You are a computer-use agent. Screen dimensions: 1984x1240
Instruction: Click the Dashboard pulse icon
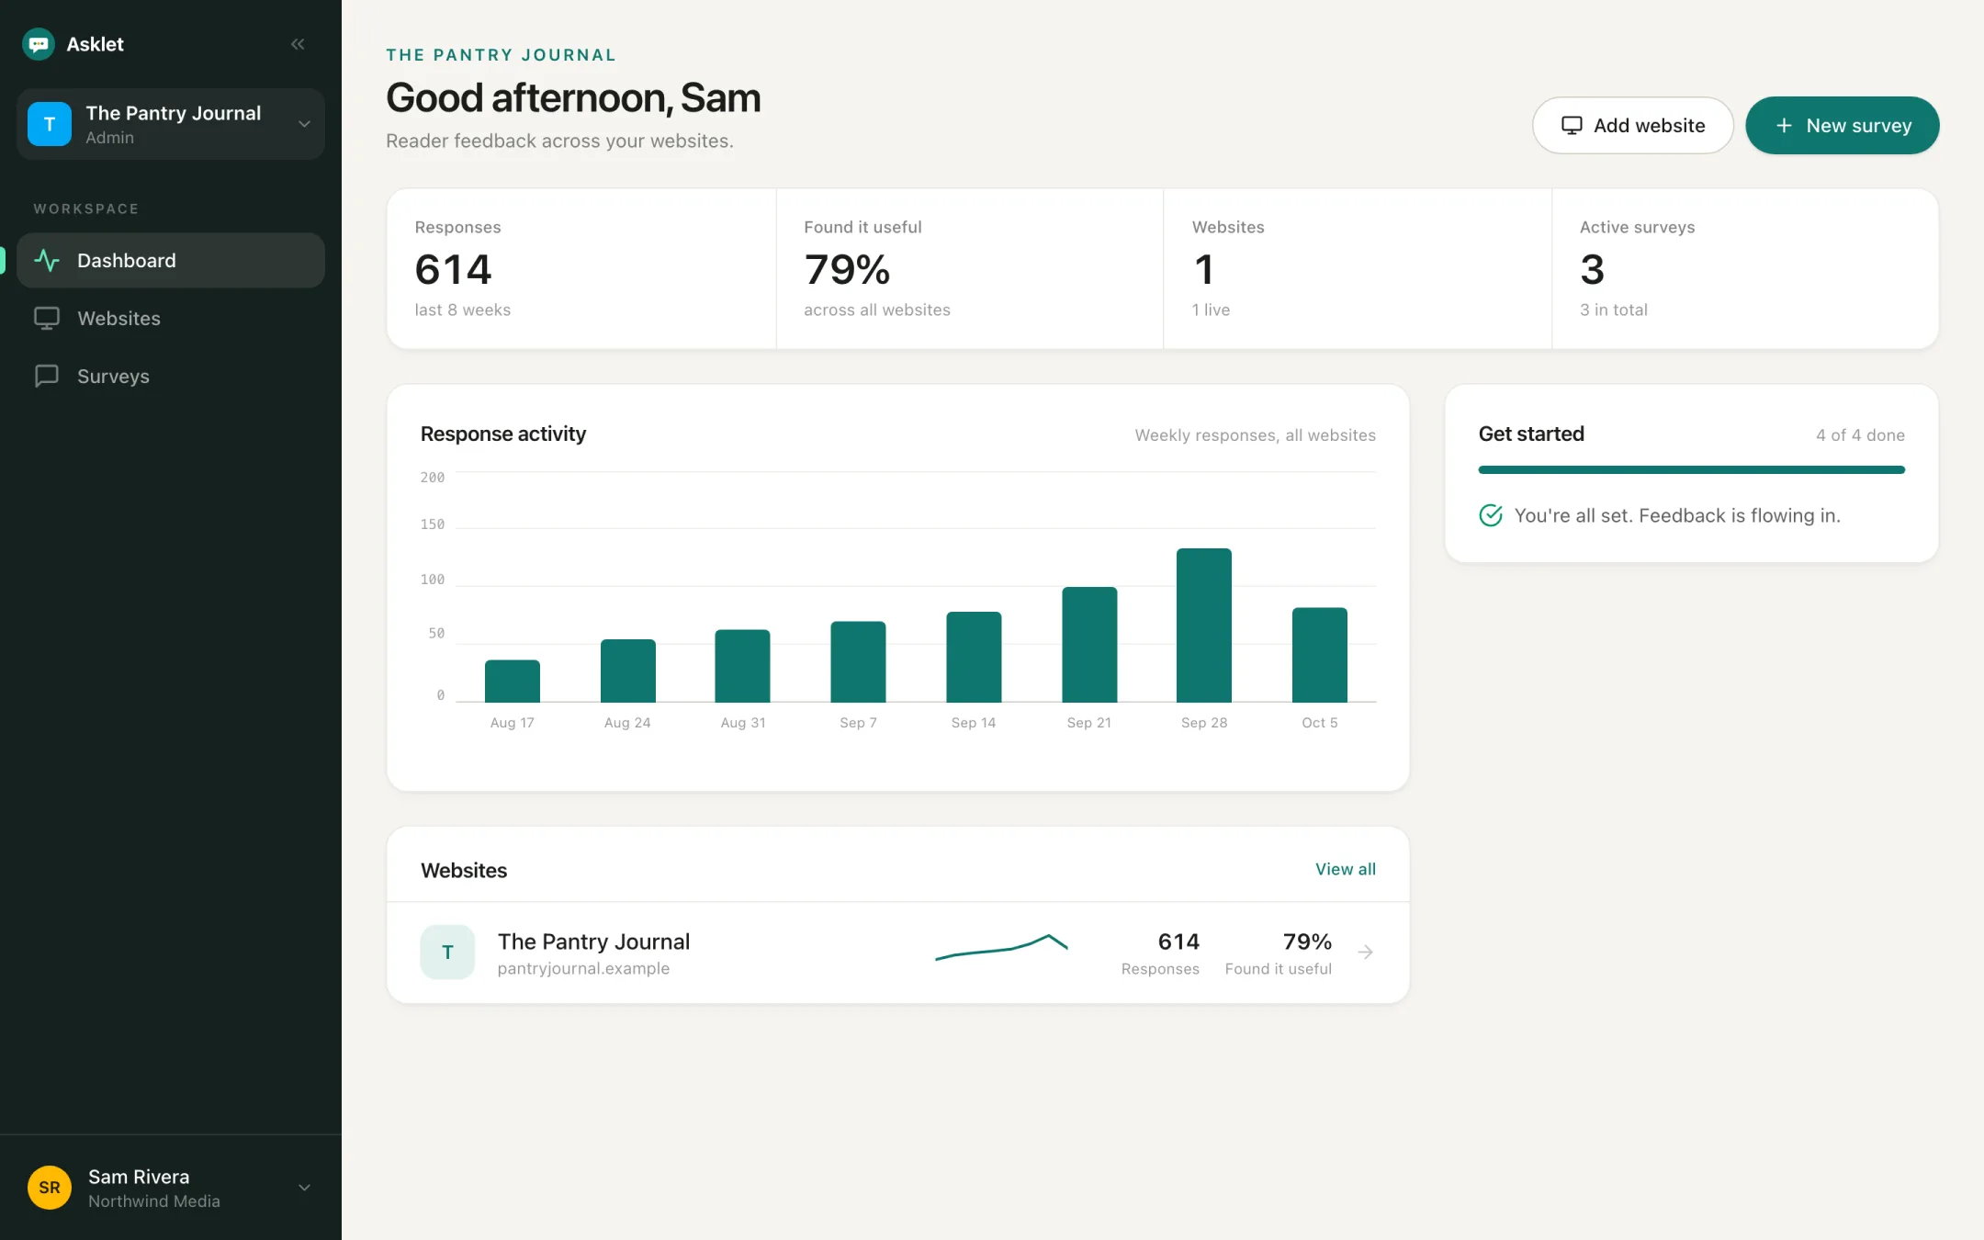coord(47,261)
